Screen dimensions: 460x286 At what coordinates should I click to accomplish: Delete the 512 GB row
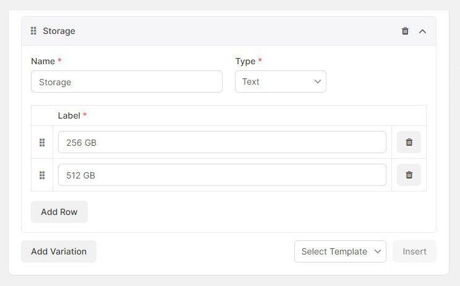(x=409, y=175)
